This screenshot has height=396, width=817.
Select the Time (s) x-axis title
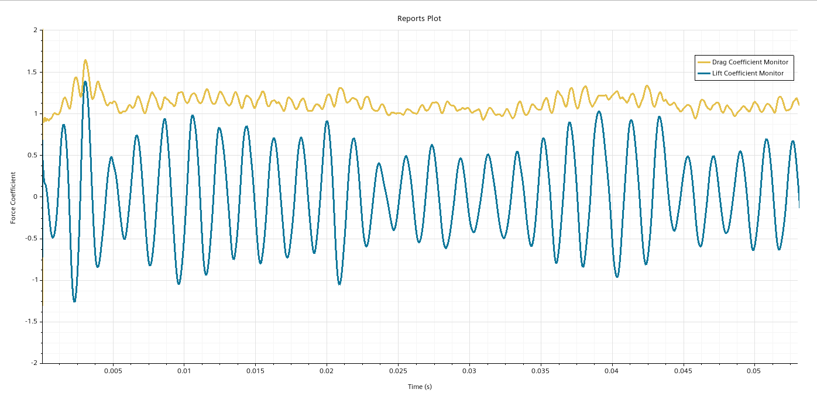click(x=420, y=387)
